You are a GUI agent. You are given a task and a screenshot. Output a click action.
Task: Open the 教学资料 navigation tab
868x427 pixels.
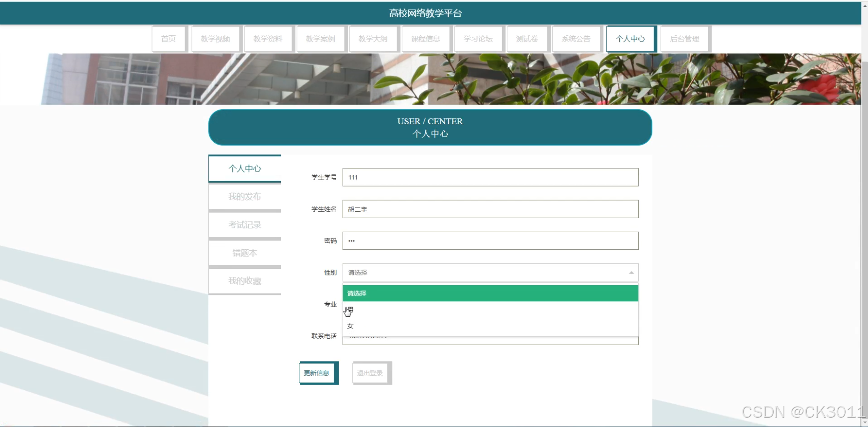tap(268, 39)
